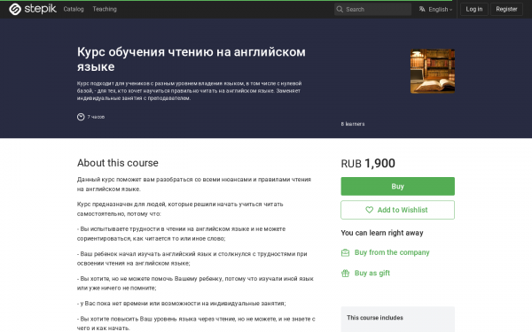This screenshot has height=332, width=532.
Task: Click the header description starting 'Курс подходит для учеников'
Action: click(x=190, y=91)
